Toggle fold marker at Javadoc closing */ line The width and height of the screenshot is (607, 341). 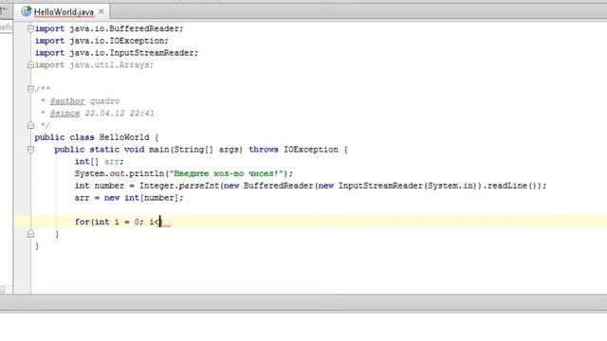[30, 125]
